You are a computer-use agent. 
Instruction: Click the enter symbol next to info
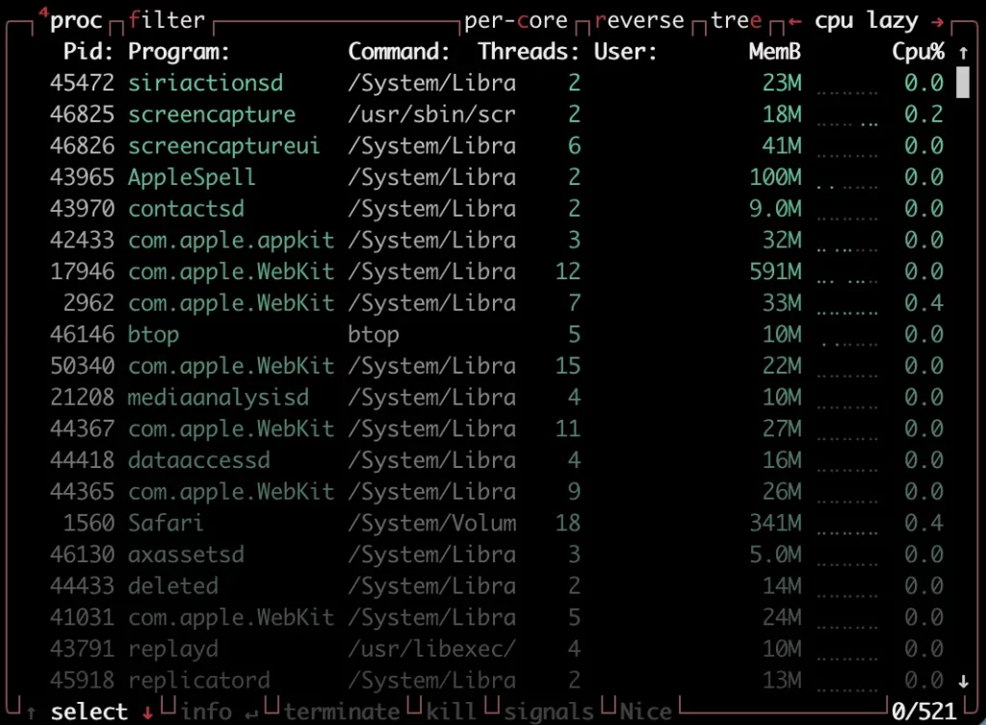250,712
